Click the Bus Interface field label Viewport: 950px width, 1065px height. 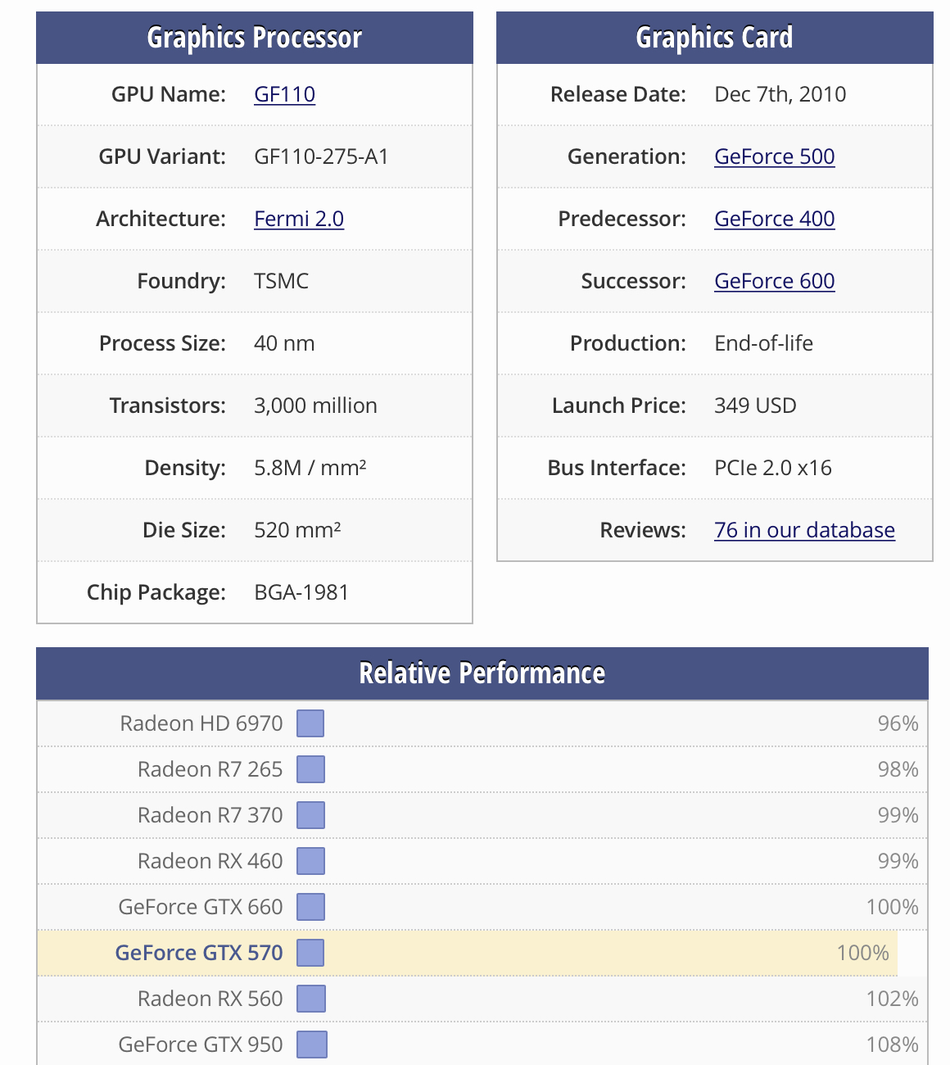coord(617,468)
